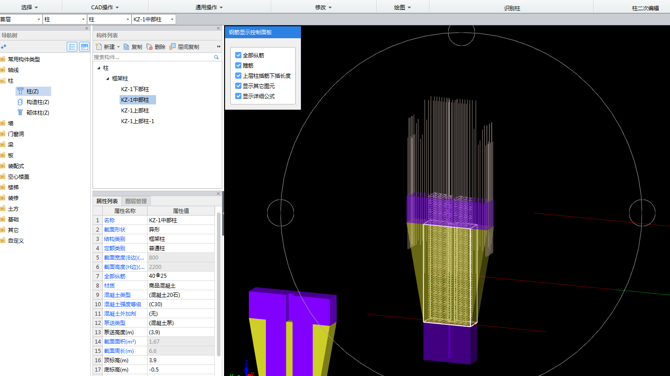Click the 层间复制 stacked pages icon
This screenshot has width=670, height=376.
coord(173,47)
